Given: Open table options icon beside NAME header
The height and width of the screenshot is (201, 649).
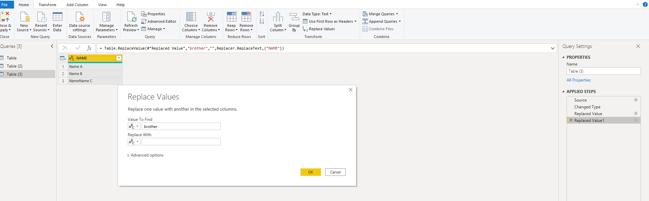Looking at the screenshot, I should tap(63, 58).
